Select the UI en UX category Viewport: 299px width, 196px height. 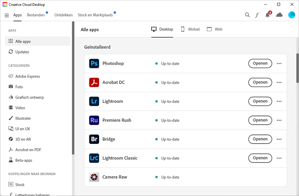(x=19, y=129)
